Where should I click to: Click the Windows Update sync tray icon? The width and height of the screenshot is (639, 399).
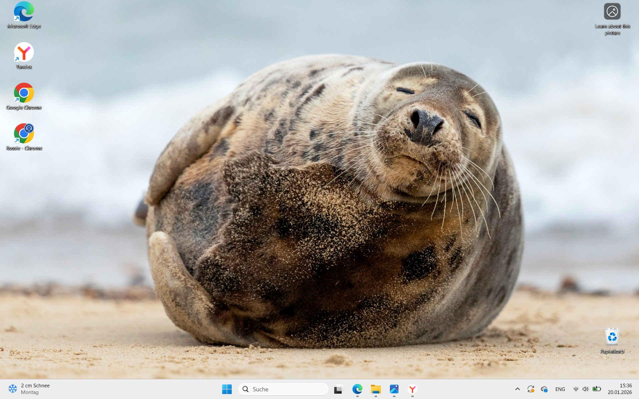tap(531, 389)
